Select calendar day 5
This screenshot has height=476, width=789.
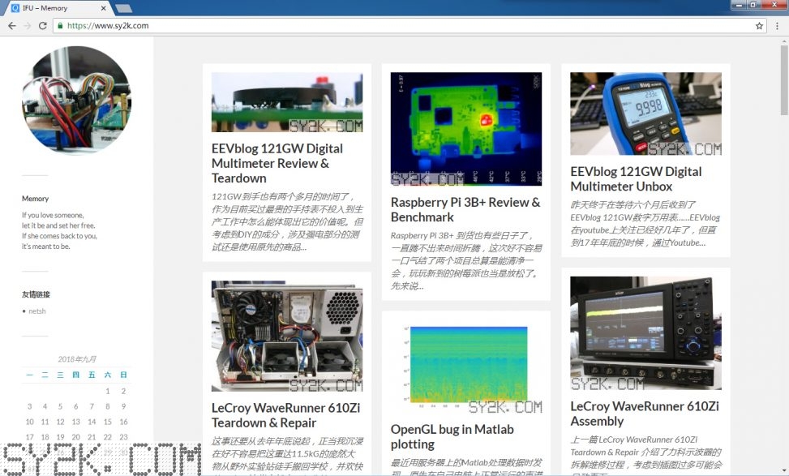(60, 406)
